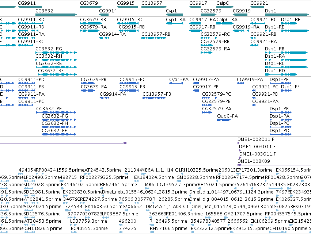Click protein CG3632-PE
The width and height of the screenshot is (311, 234).
pyautogui.click(x=56, y=112)
